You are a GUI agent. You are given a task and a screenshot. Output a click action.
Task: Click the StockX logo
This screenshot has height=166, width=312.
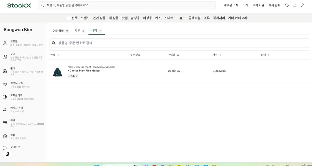coord(19,5)
